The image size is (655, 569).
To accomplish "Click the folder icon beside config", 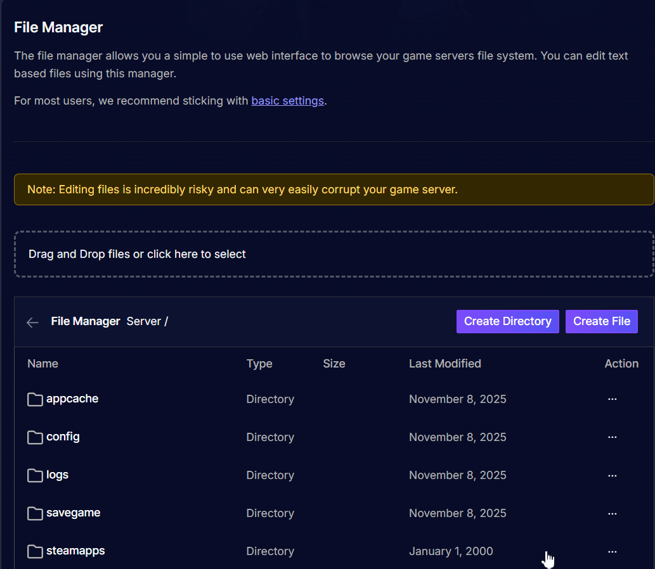I will (x=35, y=437).
